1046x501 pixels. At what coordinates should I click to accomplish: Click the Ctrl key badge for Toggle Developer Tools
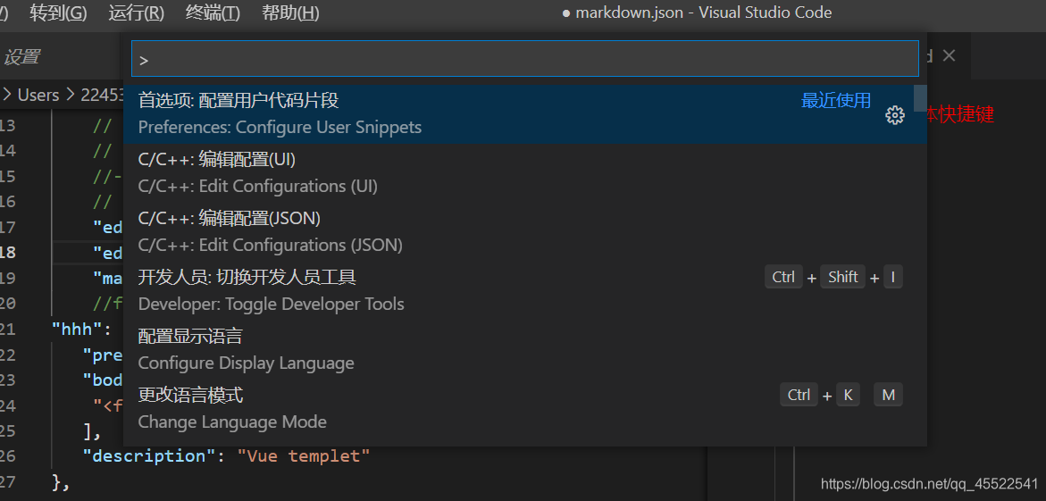point(783,277)
